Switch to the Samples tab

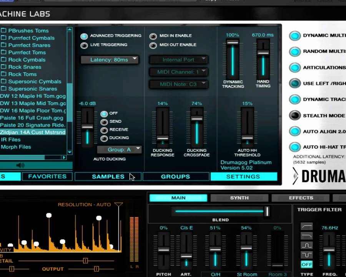pyautogui.click(x=108, y=177)
